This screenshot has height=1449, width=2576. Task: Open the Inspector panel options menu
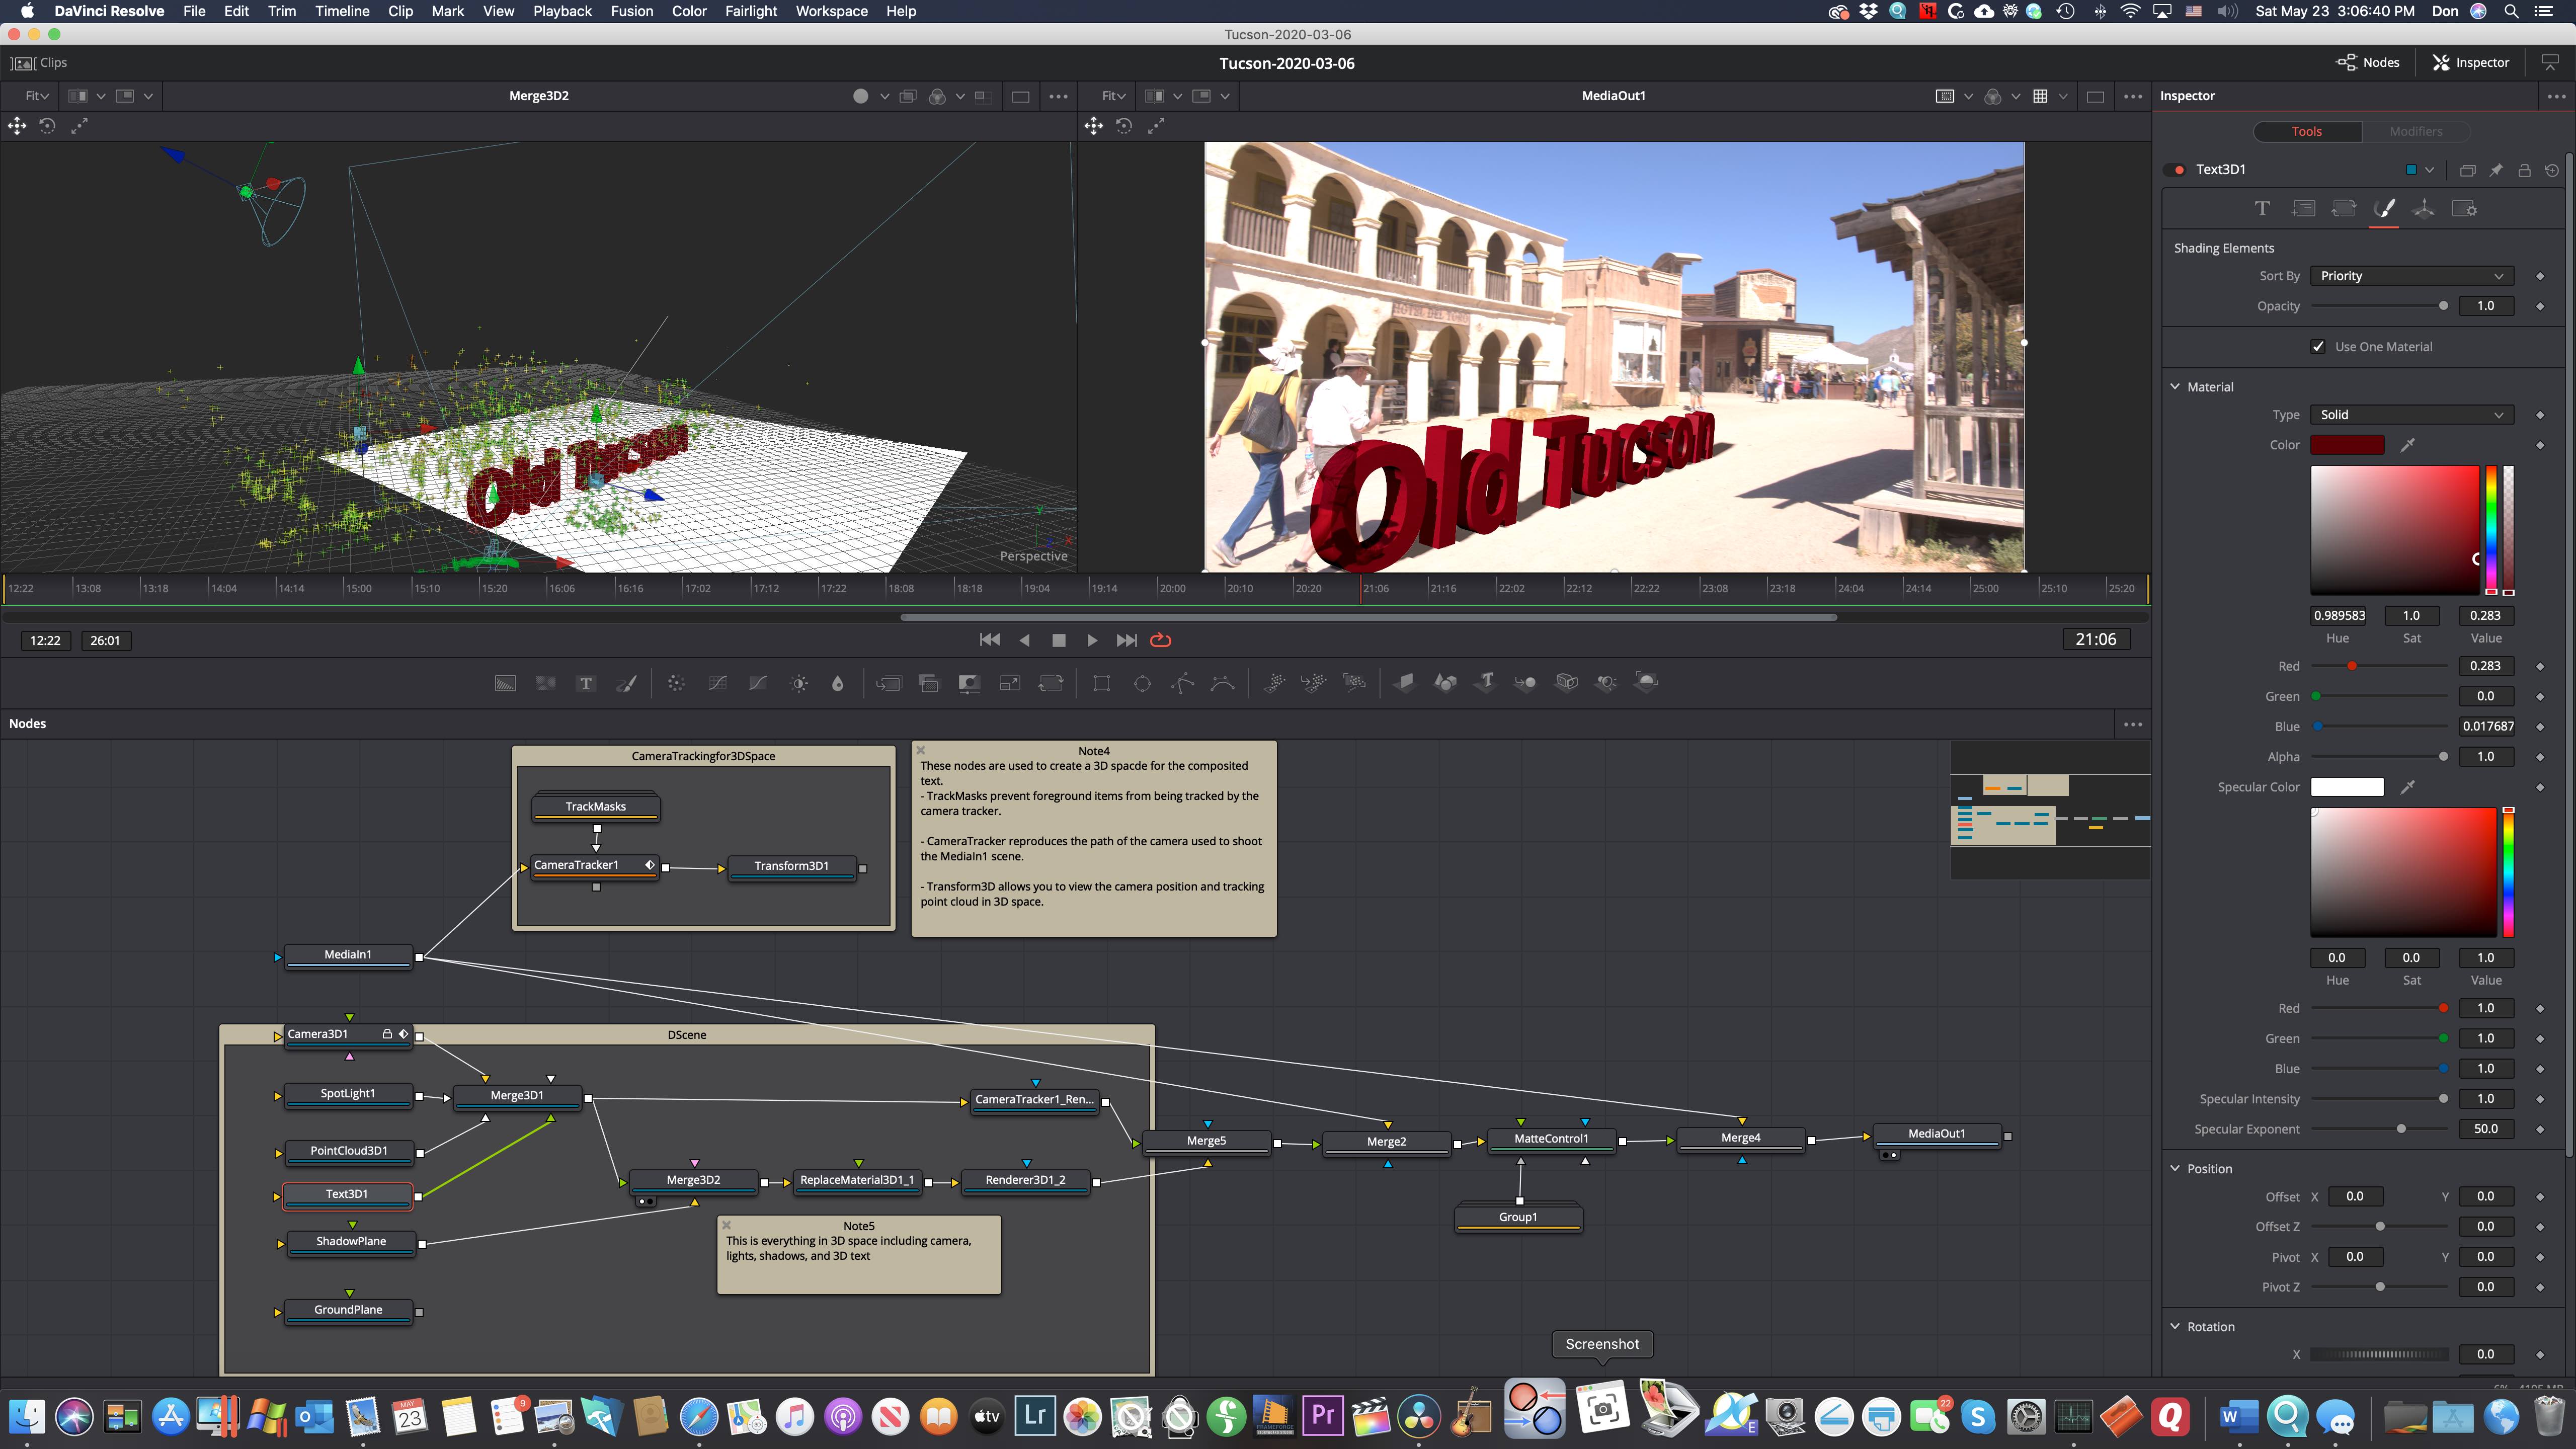tap(2556, 96)
